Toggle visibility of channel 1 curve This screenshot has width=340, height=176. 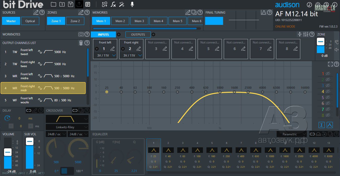coord(328,74)
